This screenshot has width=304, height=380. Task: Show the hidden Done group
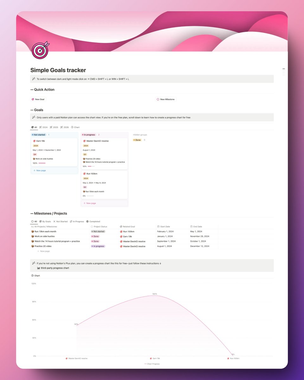point(137,140)
